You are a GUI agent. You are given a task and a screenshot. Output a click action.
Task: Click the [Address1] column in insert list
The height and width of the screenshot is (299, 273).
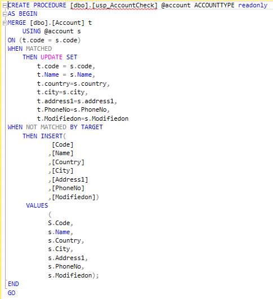click(x=70, y=179)
